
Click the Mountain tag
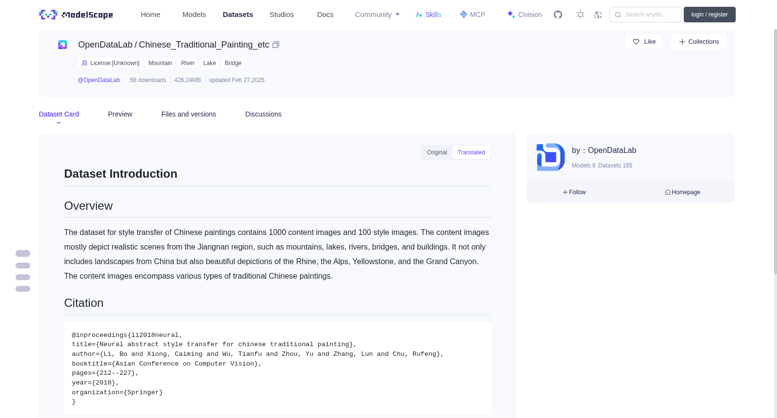[x=160, y=63]
